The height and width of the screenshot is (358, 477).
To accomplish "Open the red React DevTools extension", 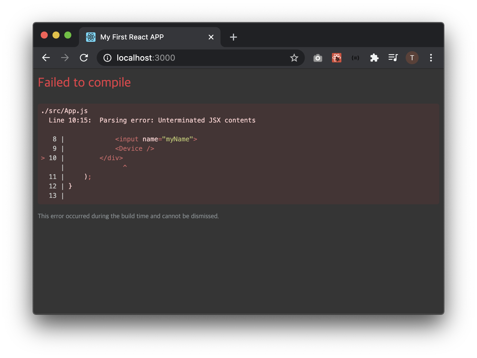I will click(337, 58).
